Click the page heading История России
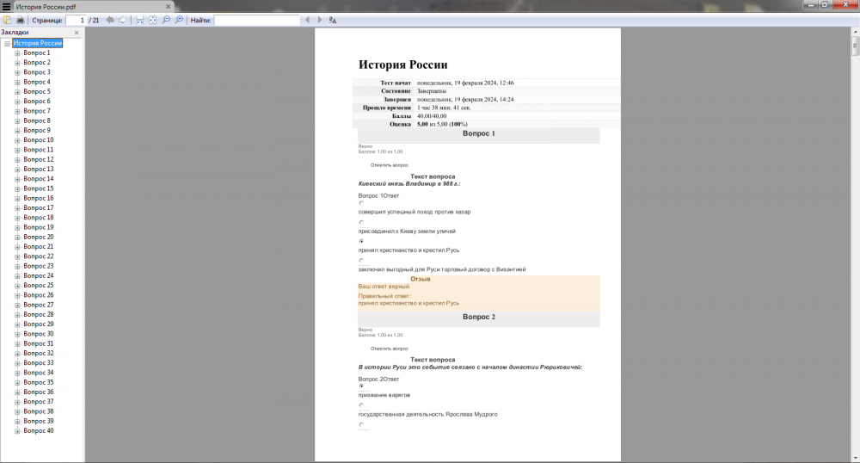The width and height of the screenshot is (860, 463). point(402,65)
